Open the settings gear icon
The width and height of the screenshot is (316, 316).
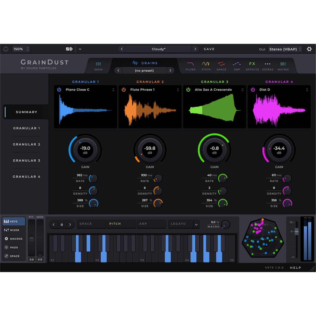click(x=309, y=49)
